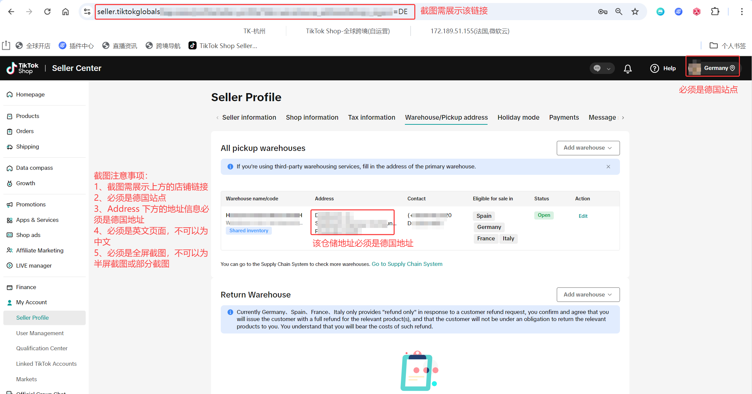Open the 跨境导航 bookmark

click(x=163, y=46)
